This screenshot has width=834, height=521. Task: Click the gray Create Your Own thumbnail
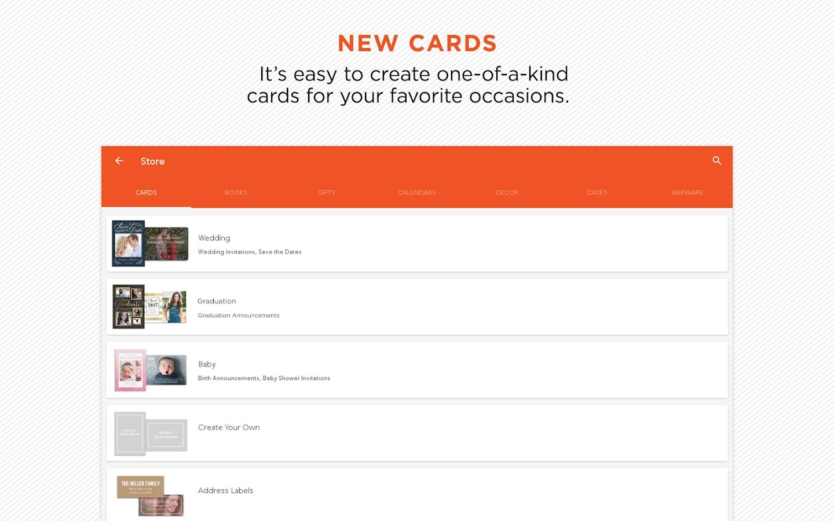pos(151,434)
